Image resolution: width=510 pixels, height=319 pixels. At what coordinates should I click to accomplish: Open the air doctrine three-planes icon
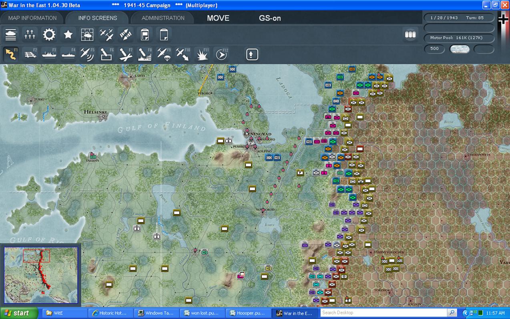click(x=106, y=35)
